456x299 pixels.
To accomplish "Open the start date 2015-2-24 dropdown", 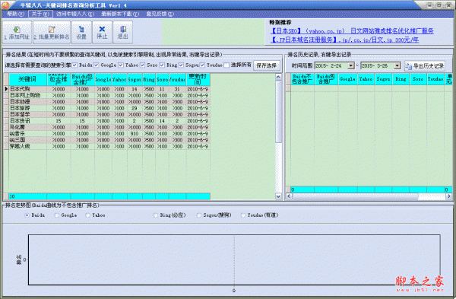I will point(351,65).
